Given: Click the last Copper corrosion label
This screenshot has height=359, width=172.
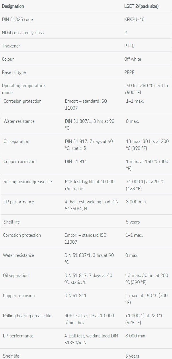Looking at the screenshot, I should [19, 295].
